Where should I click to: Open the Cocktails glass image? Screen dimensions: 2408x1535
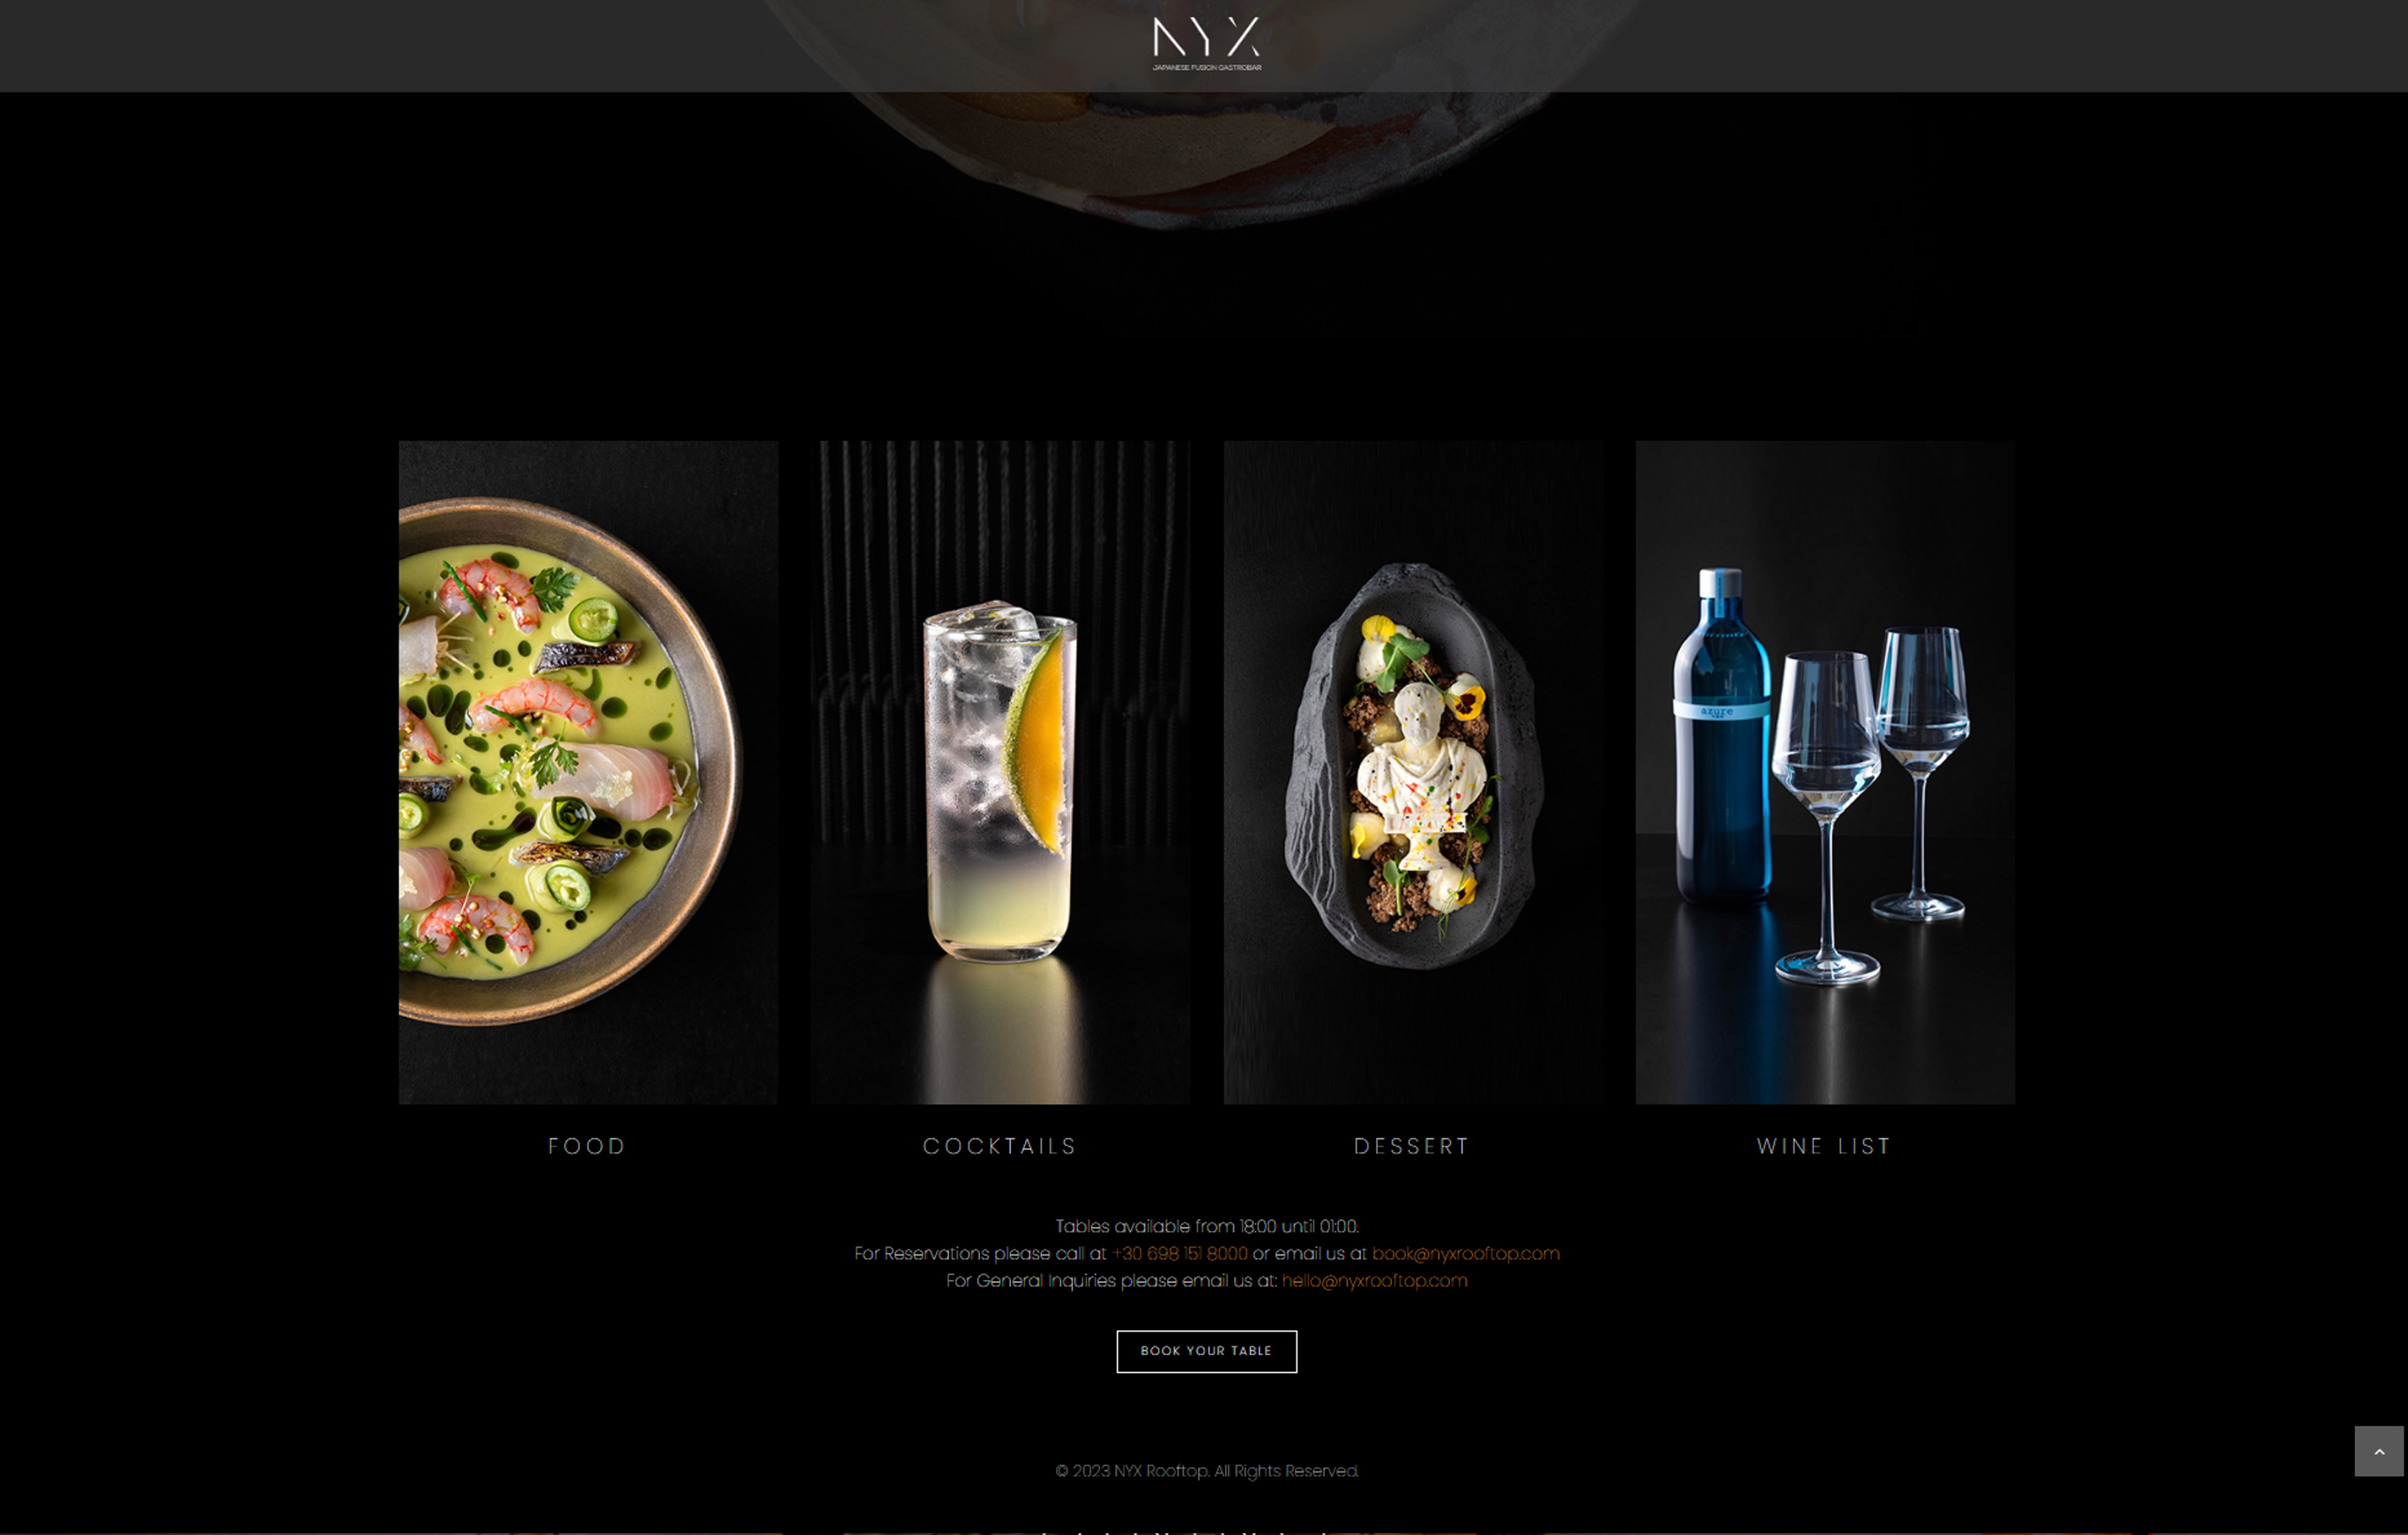click(x=1000, y=772)
